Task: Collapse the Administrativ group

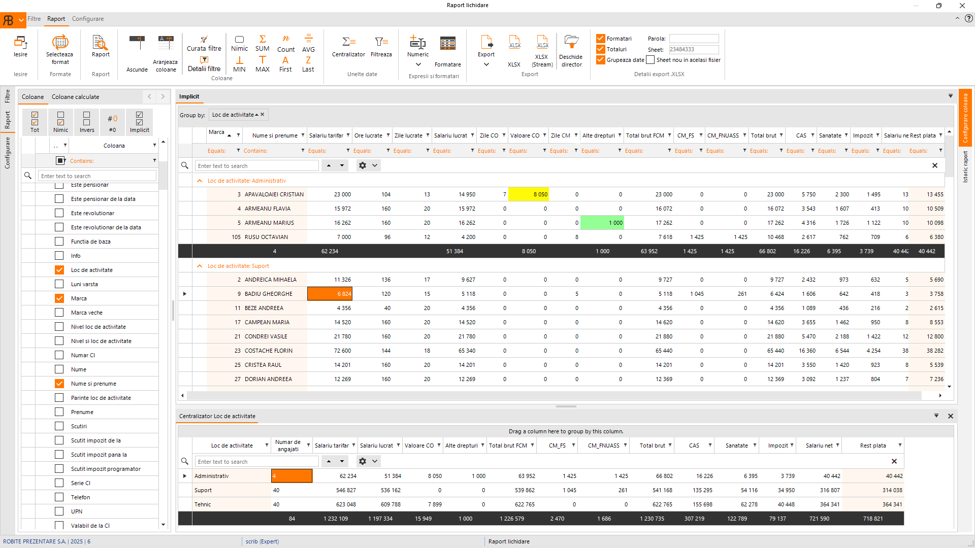Action: [x=200, y=181]
